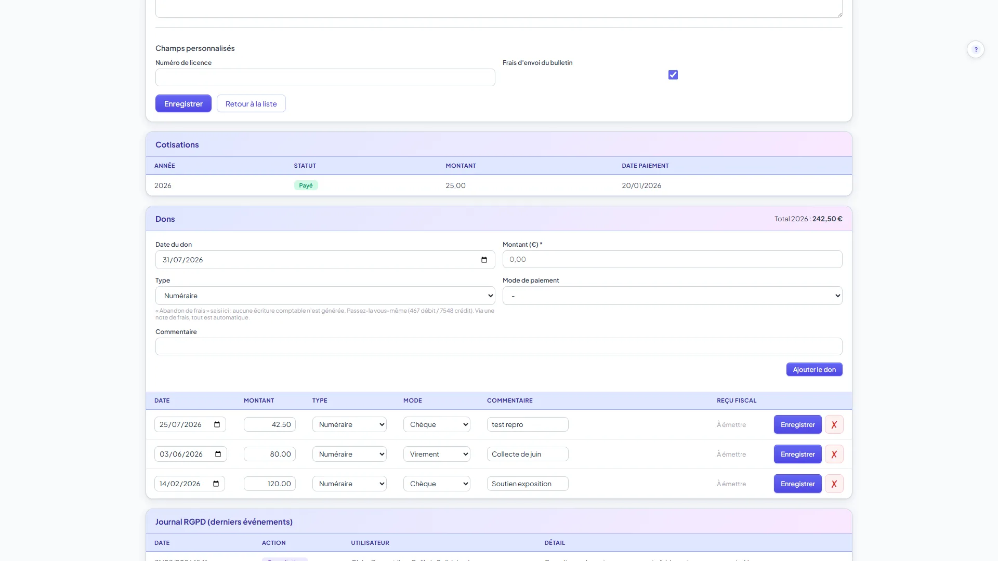Save the 'test repro' donation row

click(x=797, y=424)
